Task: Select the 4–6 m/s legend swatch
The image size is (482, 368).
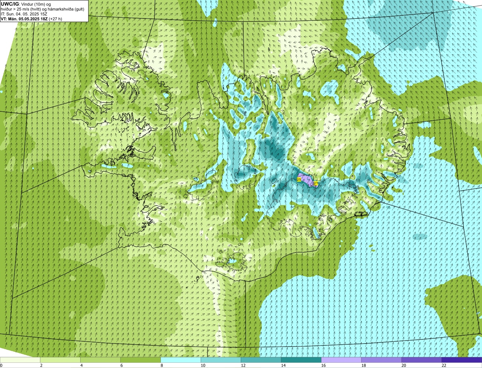Action: [100, 360]
